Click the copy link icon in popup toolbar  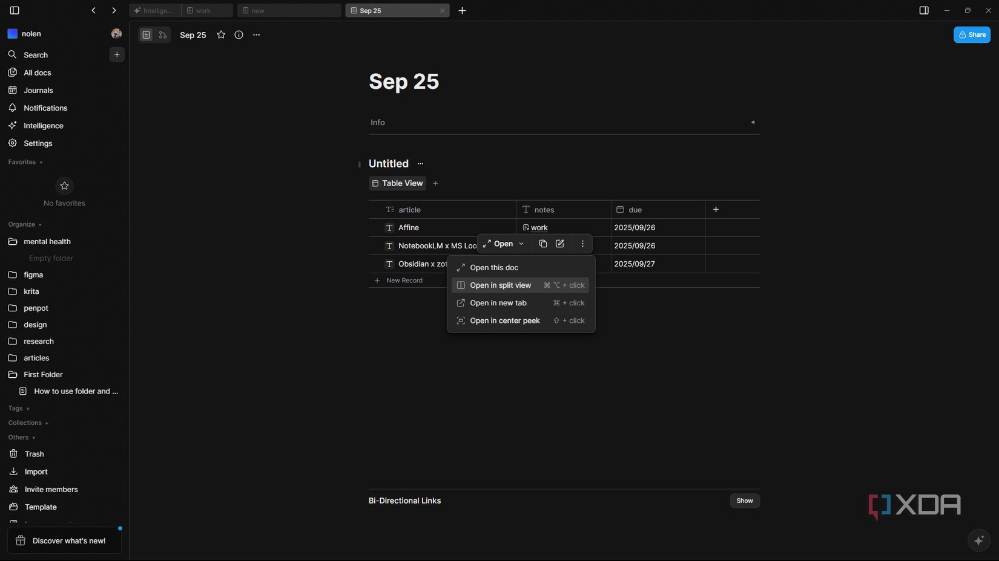(543, 244)
